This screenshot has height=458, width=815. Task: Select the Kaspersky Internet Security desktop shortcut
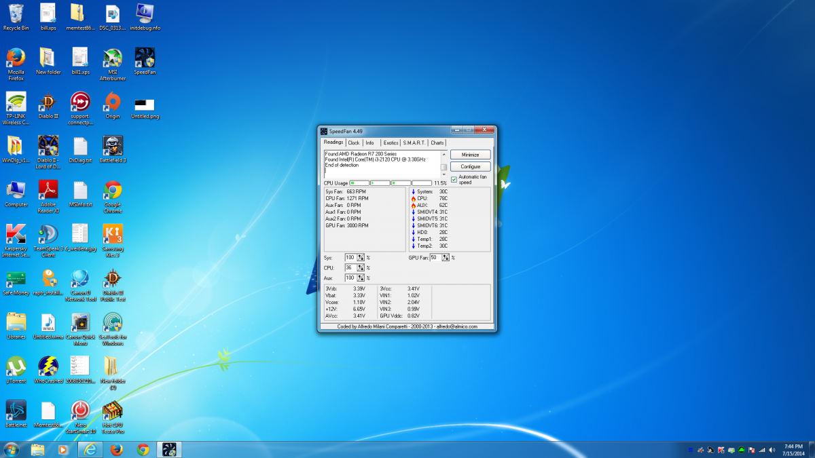(x=16, y=241)
